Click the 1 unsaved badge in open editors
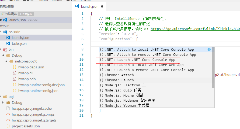 pyautogui.click(x=26, y=14)
